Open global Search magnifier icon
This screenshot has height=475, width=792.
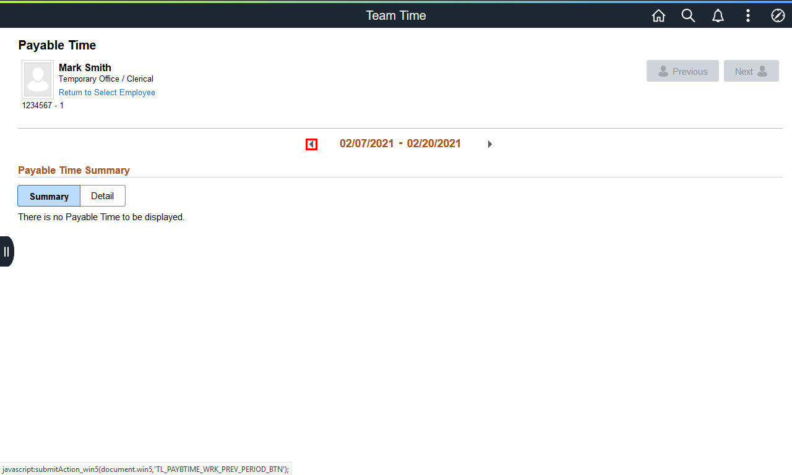click(x=688, y=16)
